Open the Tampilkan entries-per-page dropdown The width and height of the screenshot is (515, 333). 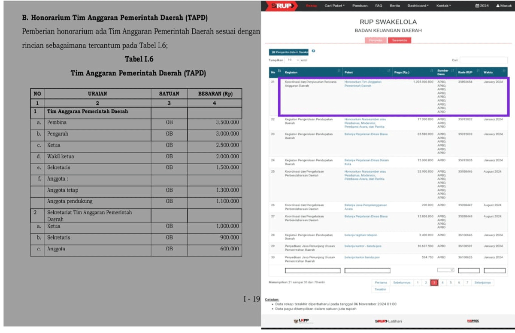click(292, 60)
